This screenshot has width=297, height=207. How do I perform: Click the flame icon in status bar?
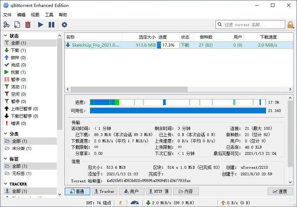(x=120, y=203)
